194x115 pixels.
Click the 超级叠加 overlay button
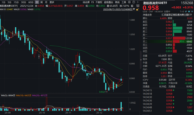(x=109, y=2)
